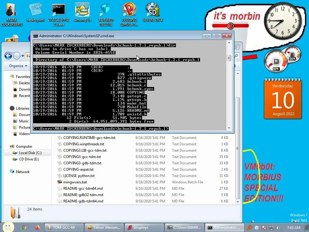This screenshot has width=309, height=232.
Task: Select COPYING-expat.txt file
Action: click(x=78, y=169)
